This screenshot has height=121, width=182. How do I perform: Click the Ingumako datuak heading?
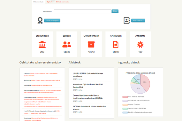coord(129,62)
